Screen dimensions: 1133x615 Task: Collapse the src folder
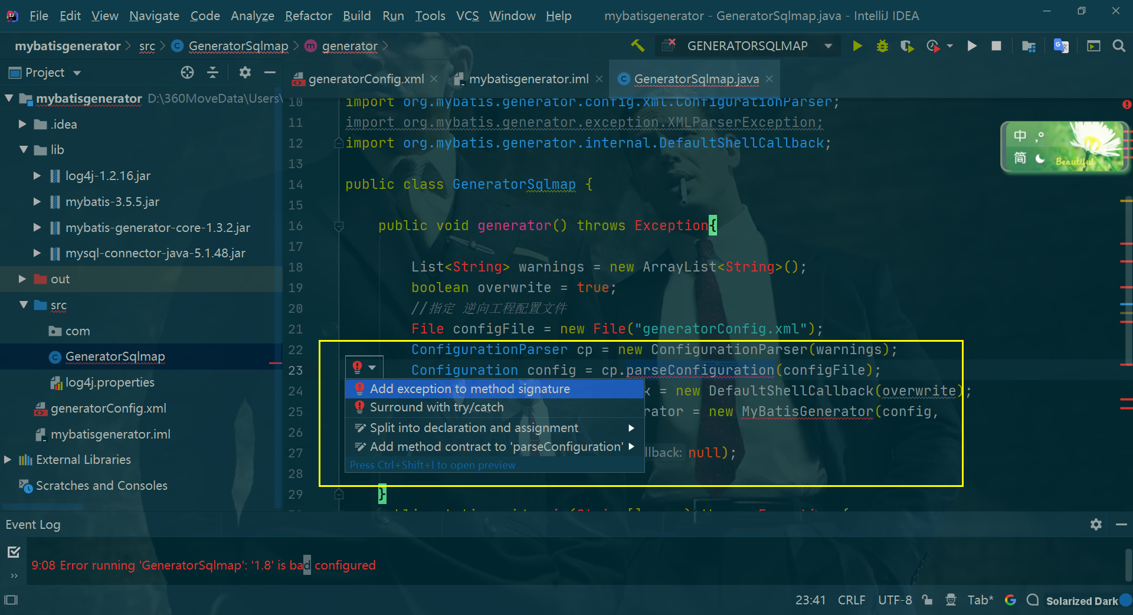click(x=24, y=305)
